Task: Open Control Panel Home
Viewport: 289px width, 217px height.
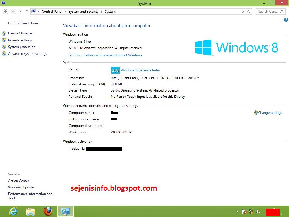Action: (x=23, y=23)
